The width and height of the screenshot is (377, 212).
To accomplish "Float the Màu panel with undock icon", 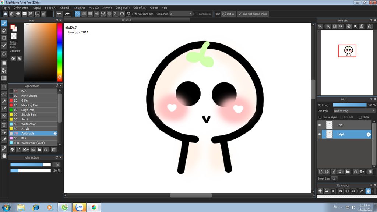I will pyautogui.click(x=57, y=20).
